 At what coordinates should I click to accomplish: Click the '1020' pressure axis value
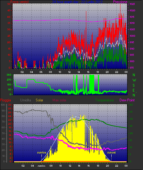(132, 10)
